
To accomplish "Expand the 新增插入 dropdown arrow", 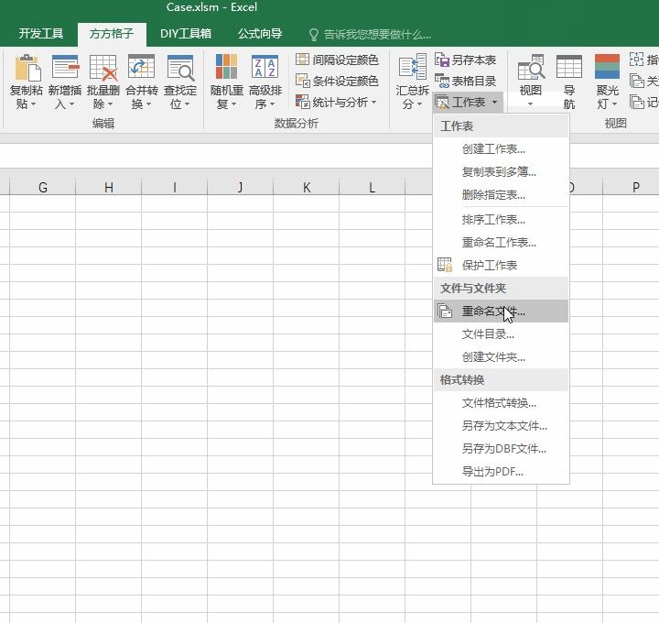I will (72, 104).
